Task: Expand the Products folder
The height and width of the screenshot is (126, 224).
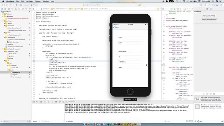Action: pos(3,14)
